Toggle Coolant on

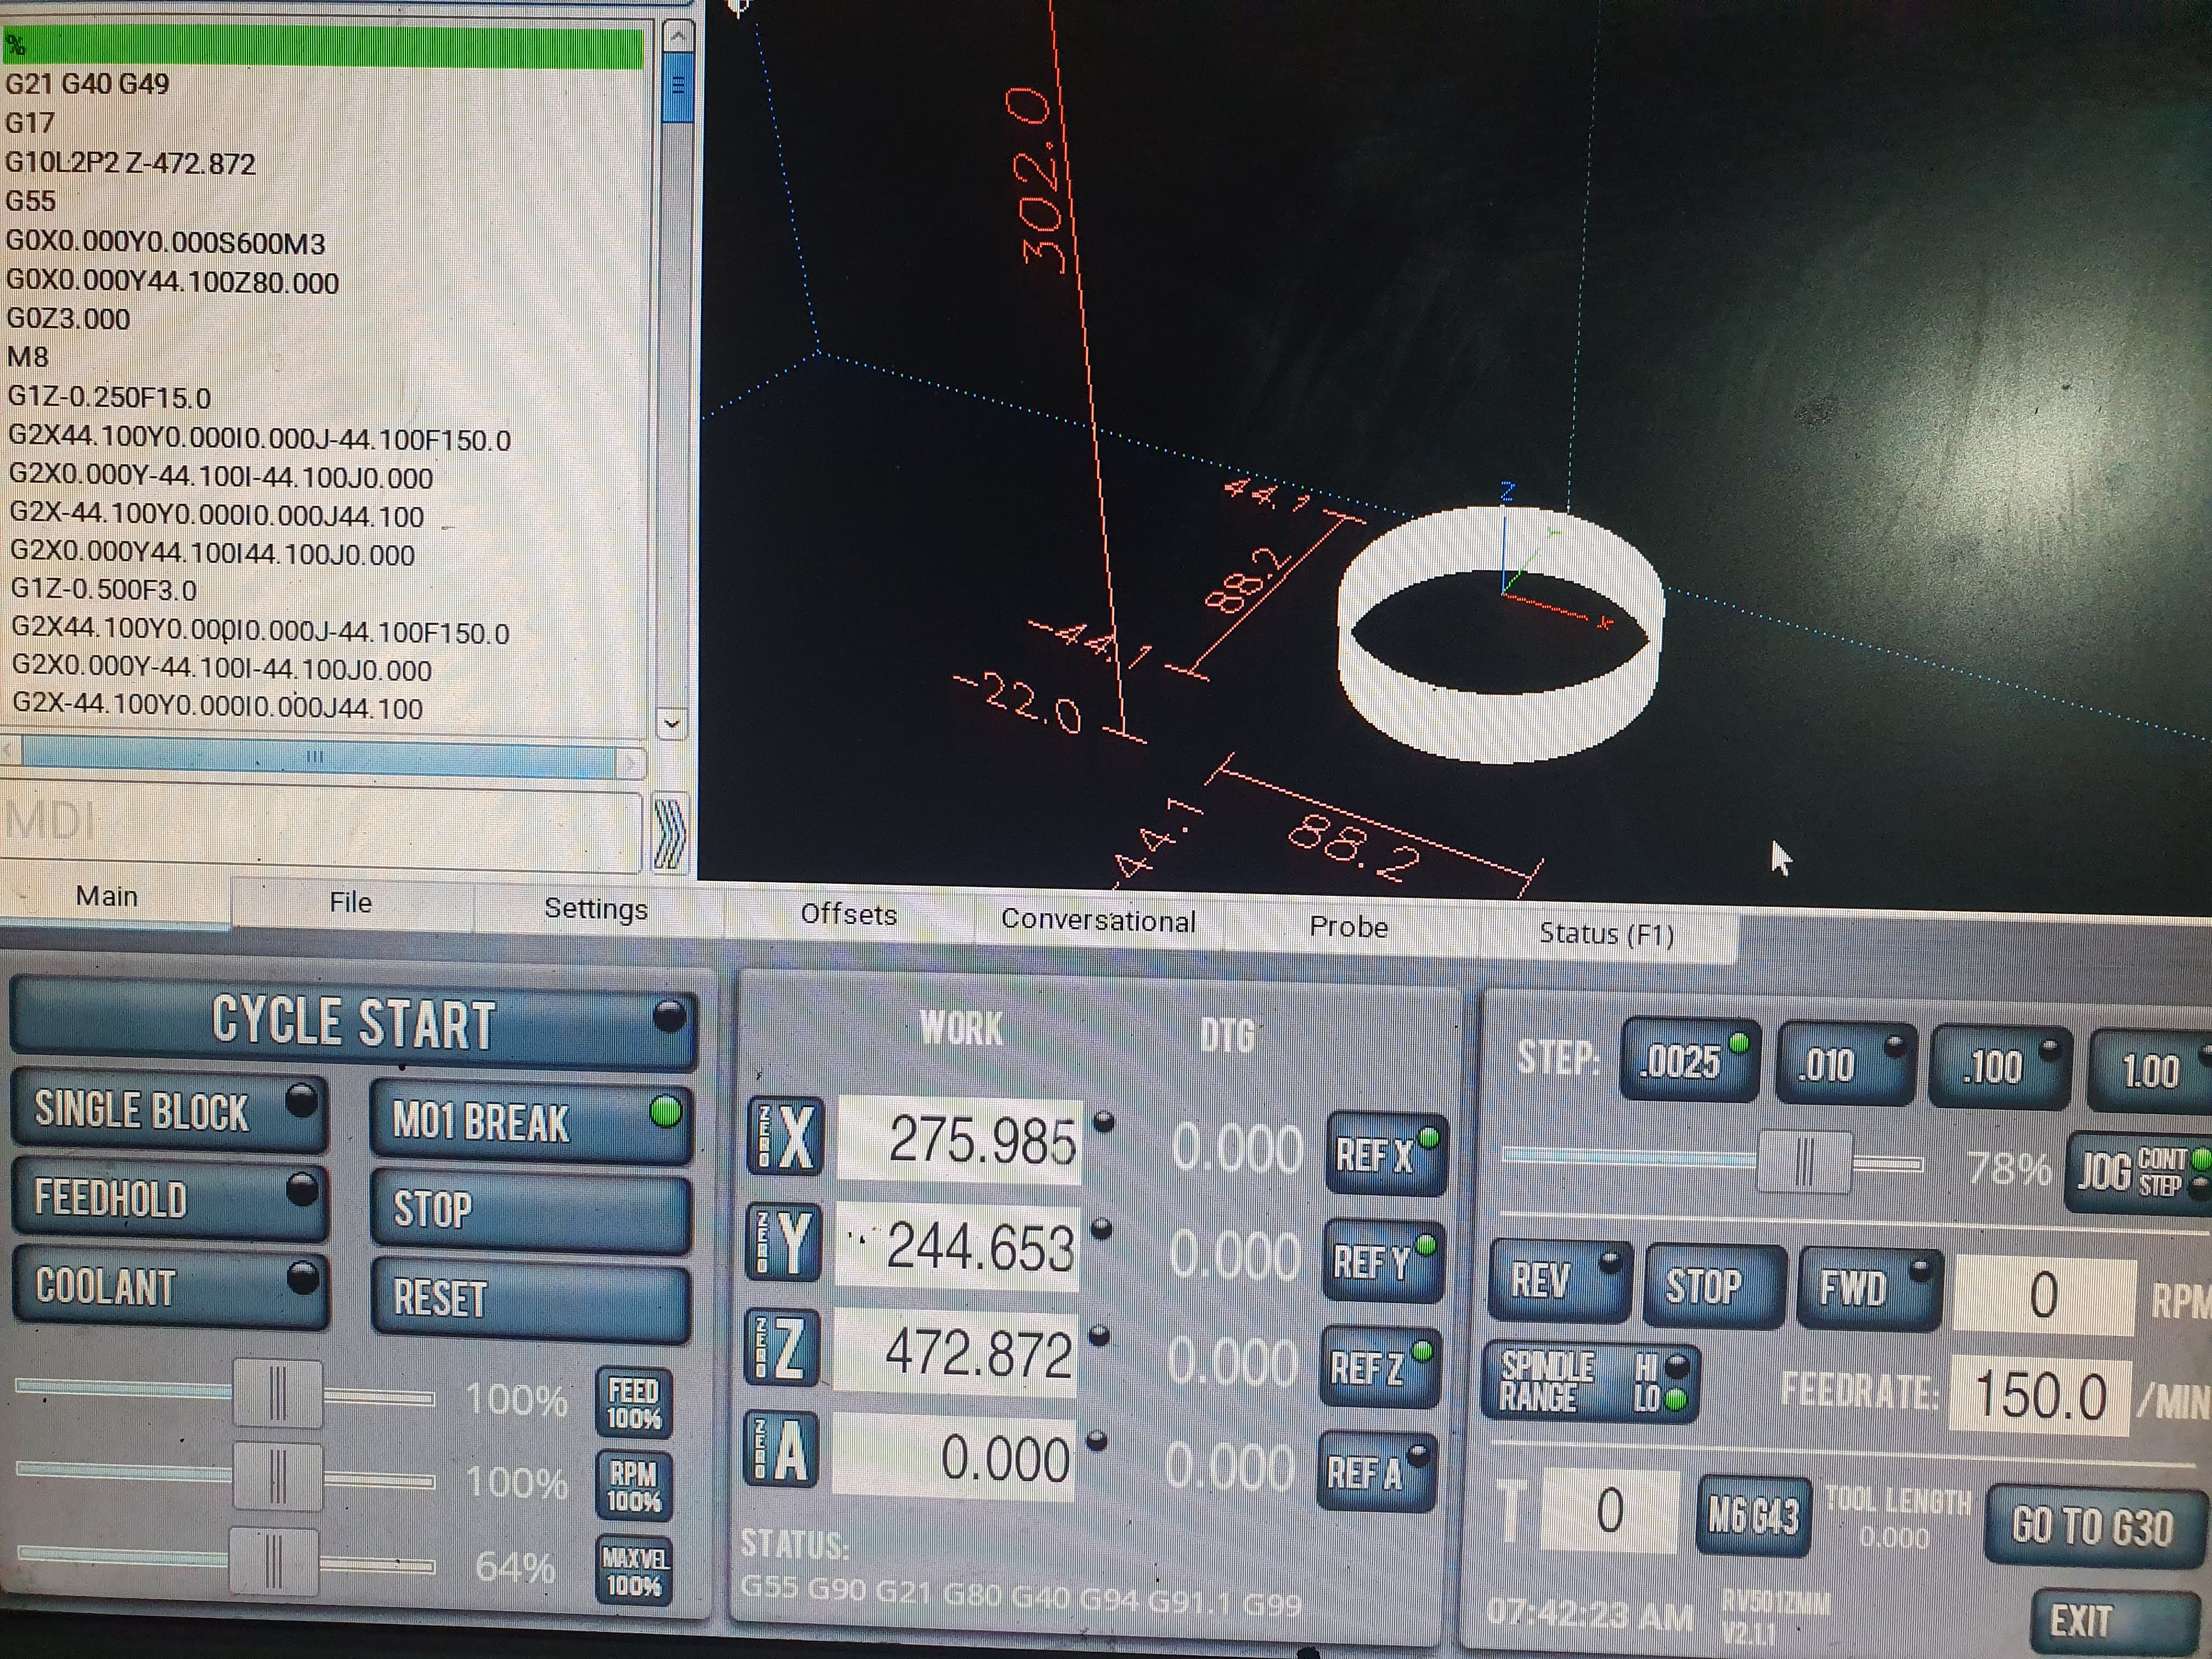pos(168,1287)
